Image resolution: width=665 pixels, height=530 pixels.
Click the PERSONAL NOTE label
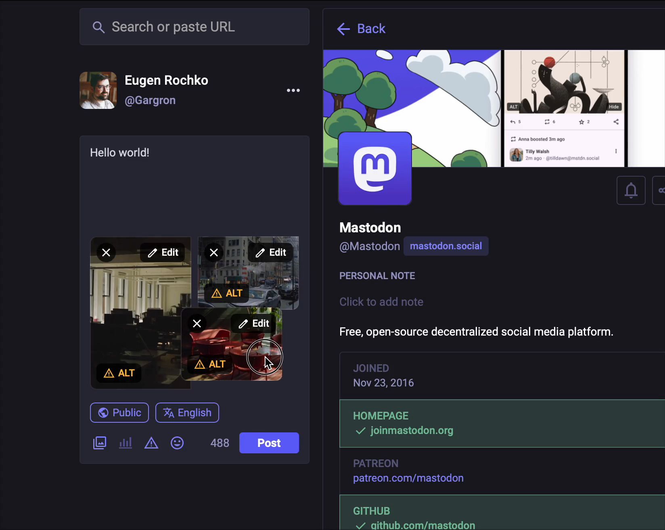pos(377,276)
